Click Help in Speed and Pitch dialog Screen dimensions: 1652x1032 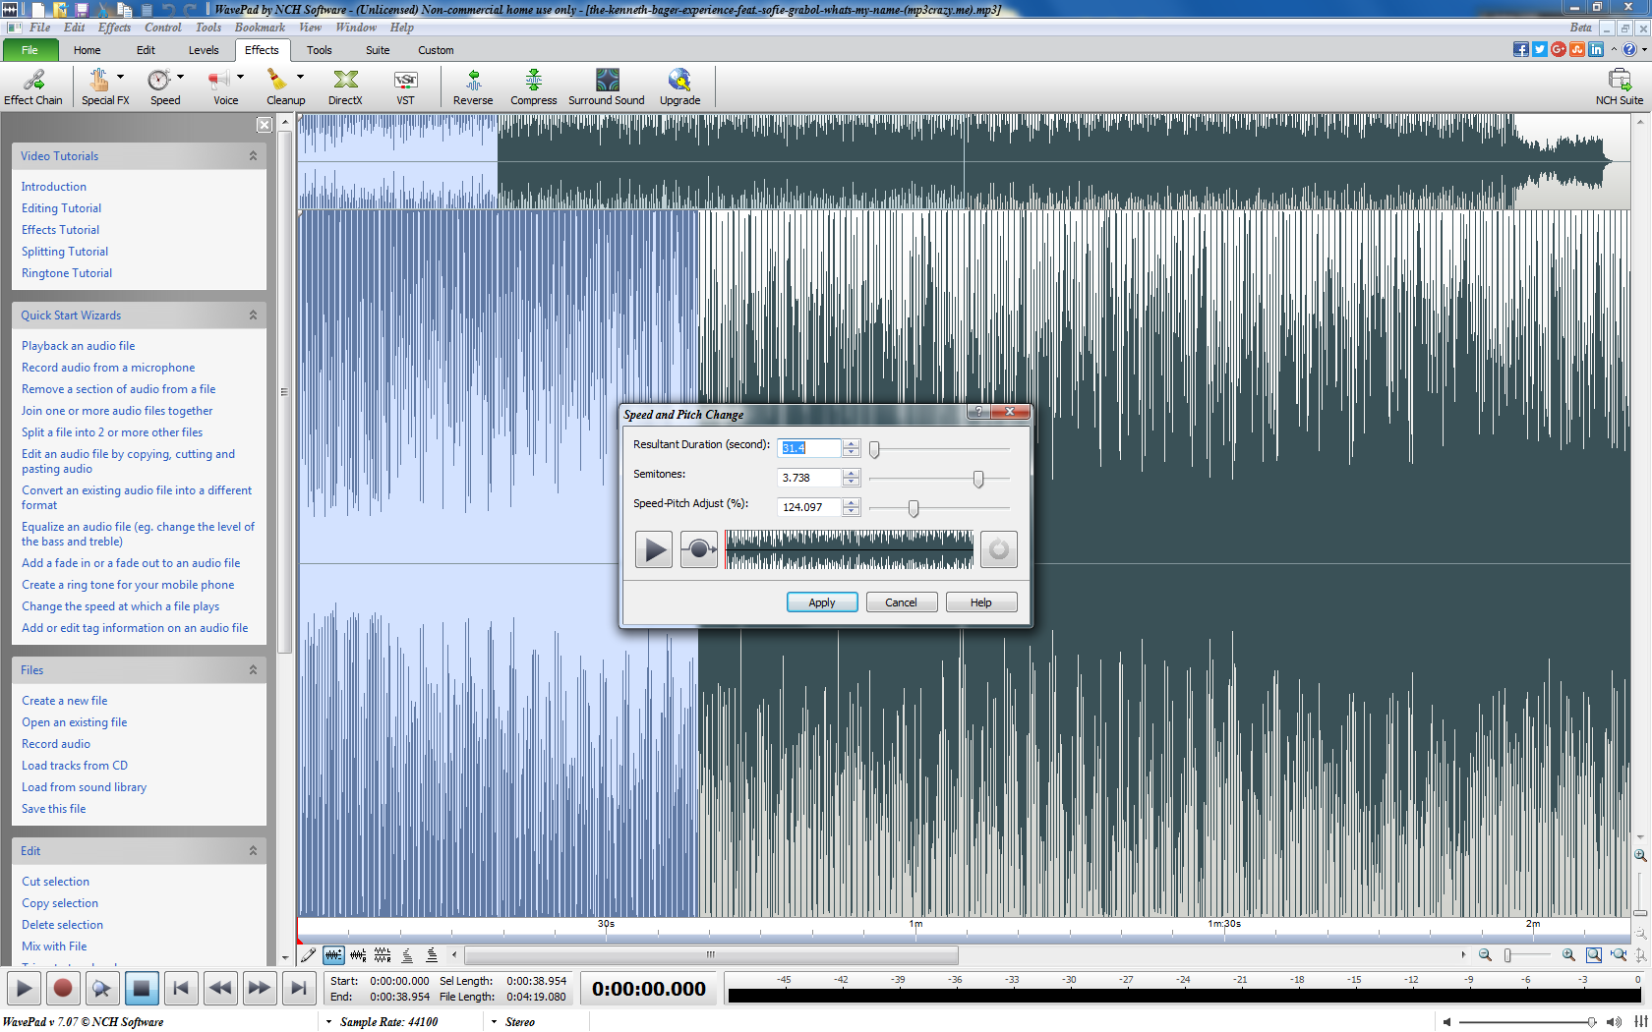tap(981, 602)
